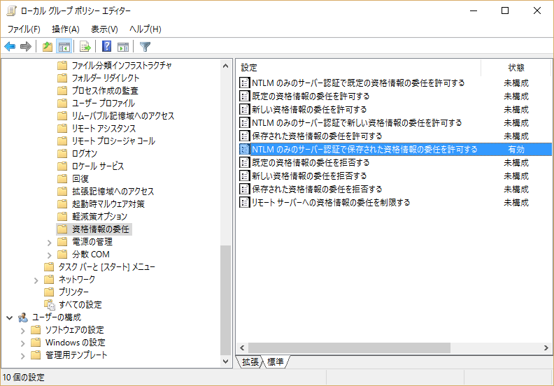Viewport: 554px width, 386px height.
Task: Click the Filter funnel toolbar icon
Action: coord(145,46)
